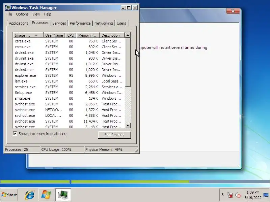Click the Task Manager taskbar button
The width and height of the screenshot is (270, 202).
pos(63,195)
